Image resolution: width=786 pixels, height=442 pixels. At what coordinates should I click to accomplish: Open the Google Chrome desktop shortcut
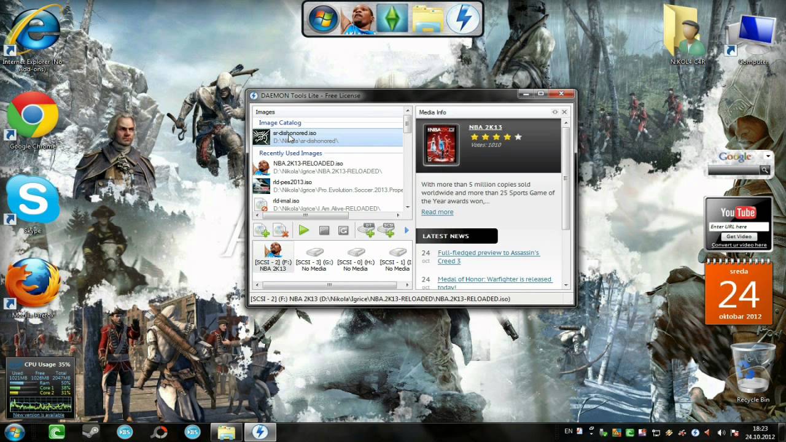pyautogui.click(x=33, y=121)
